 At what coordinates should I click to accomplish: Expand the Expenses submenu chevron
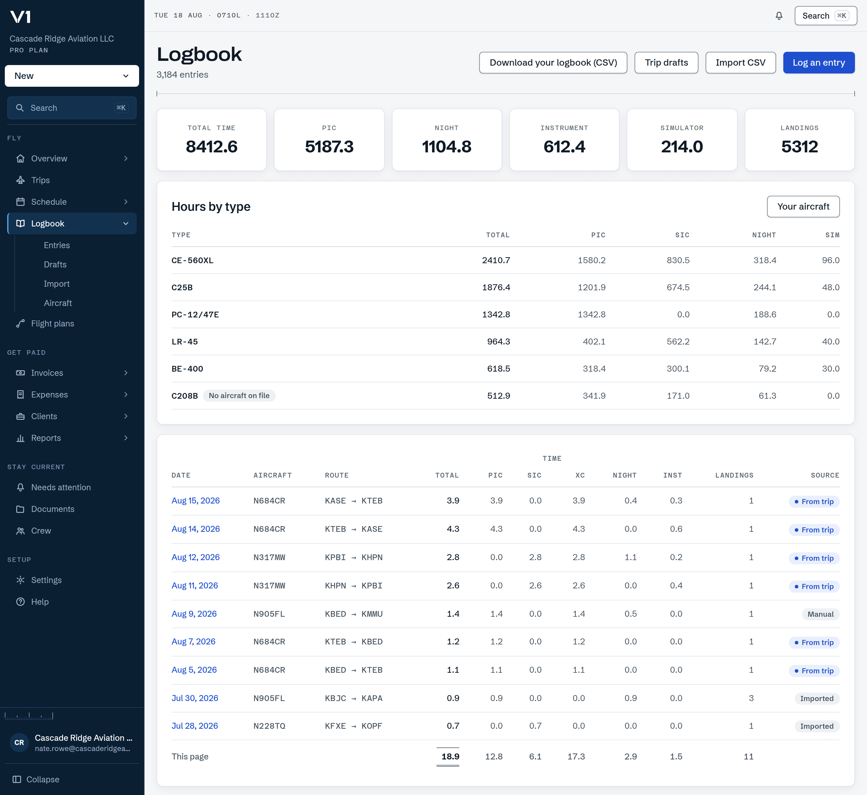point(126,394)
